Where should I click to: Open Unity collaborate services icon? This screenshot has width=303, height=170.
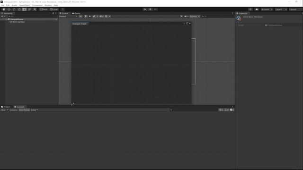click(x=250, y=9)
